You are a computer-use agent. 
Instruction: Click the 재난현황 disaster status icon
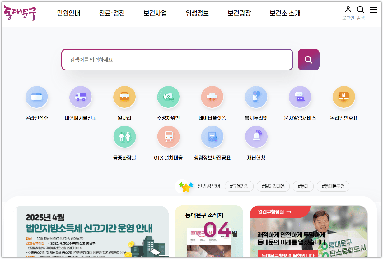[256, 136]
